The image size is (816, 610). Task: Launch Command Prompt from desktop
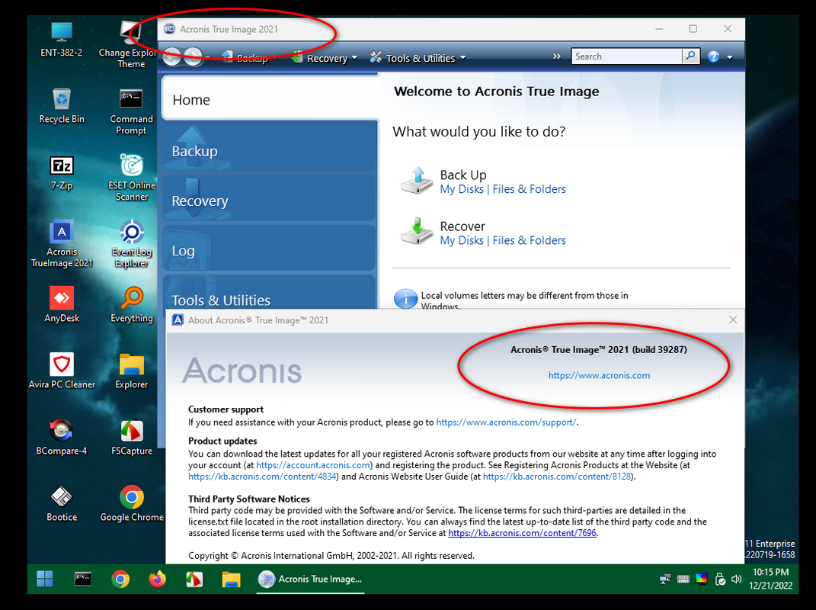[x=131, y=111]
